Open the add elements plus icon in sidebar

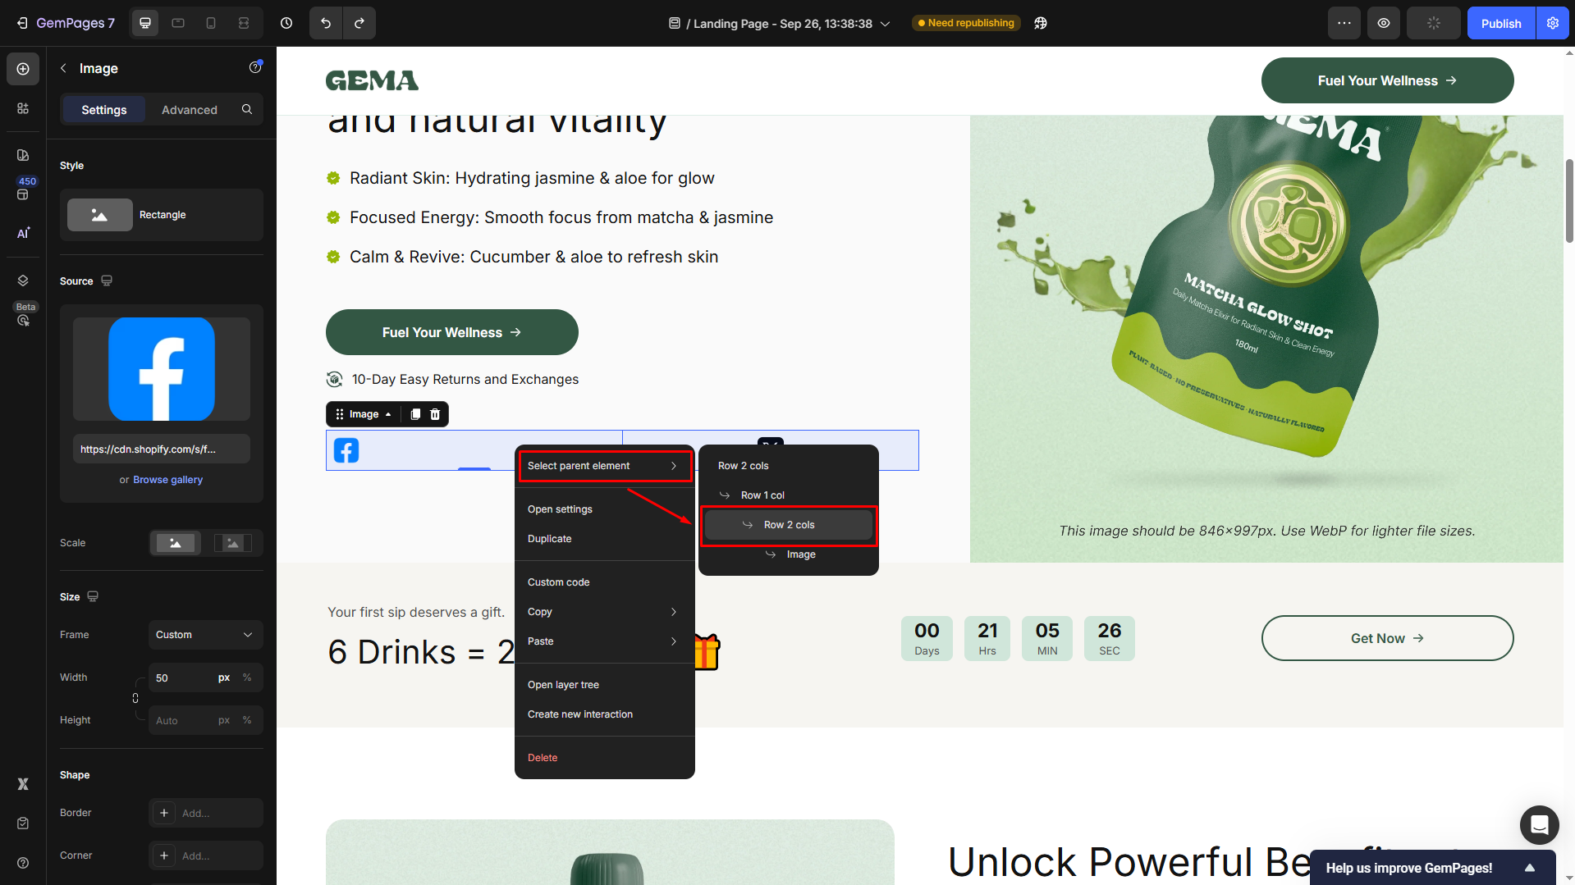point(23,69)
